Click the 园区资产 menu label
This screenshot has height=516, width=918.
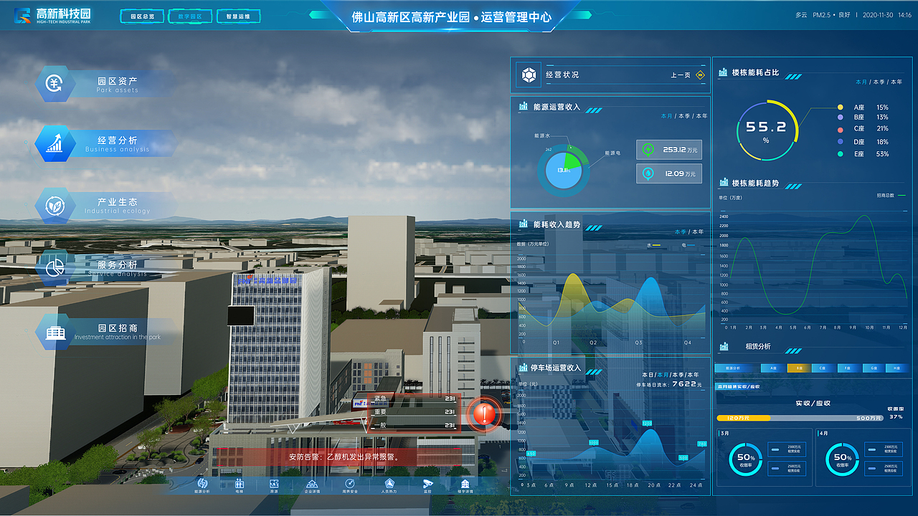117,81
